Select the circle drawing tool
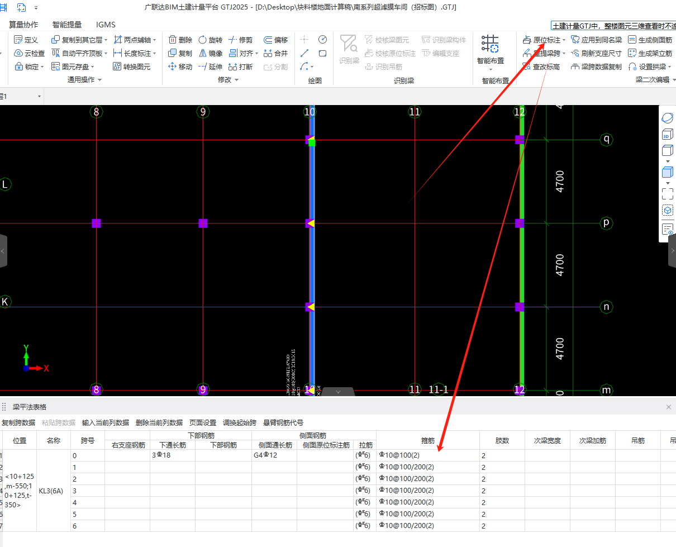 (322, 39)
